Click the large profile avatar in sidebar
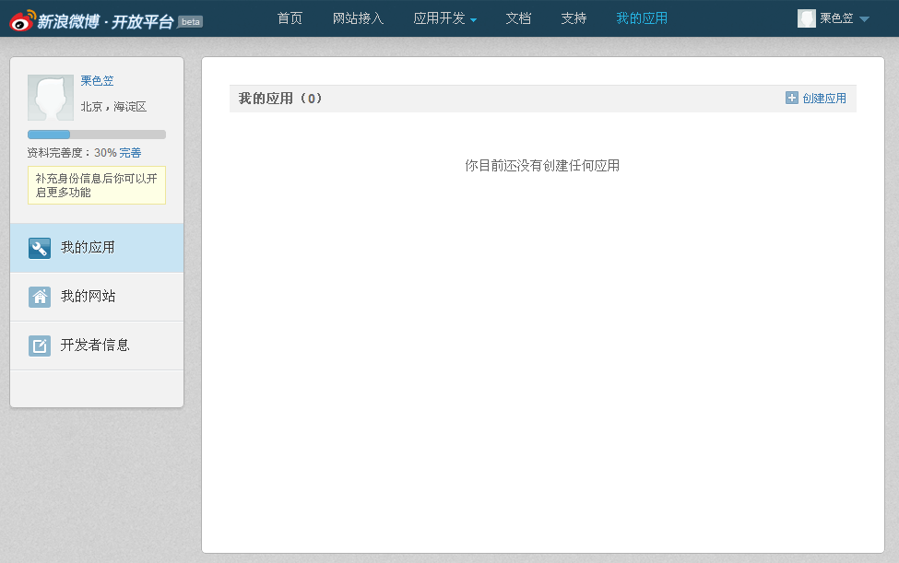Viewport: 899px width, 563px height. point(51,98)
